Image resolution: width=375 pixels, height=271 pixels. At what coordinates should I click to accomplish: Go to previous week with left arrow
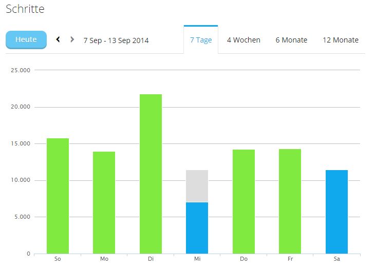[x=58, y=39]
